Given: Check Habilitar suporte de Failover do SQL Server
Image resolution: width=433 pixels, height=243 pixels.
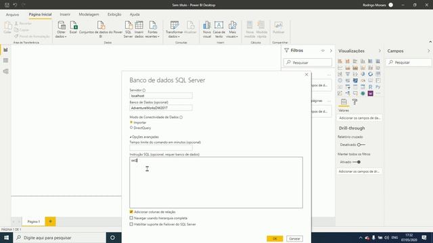Looking at the screenshot, I should 131,224.
